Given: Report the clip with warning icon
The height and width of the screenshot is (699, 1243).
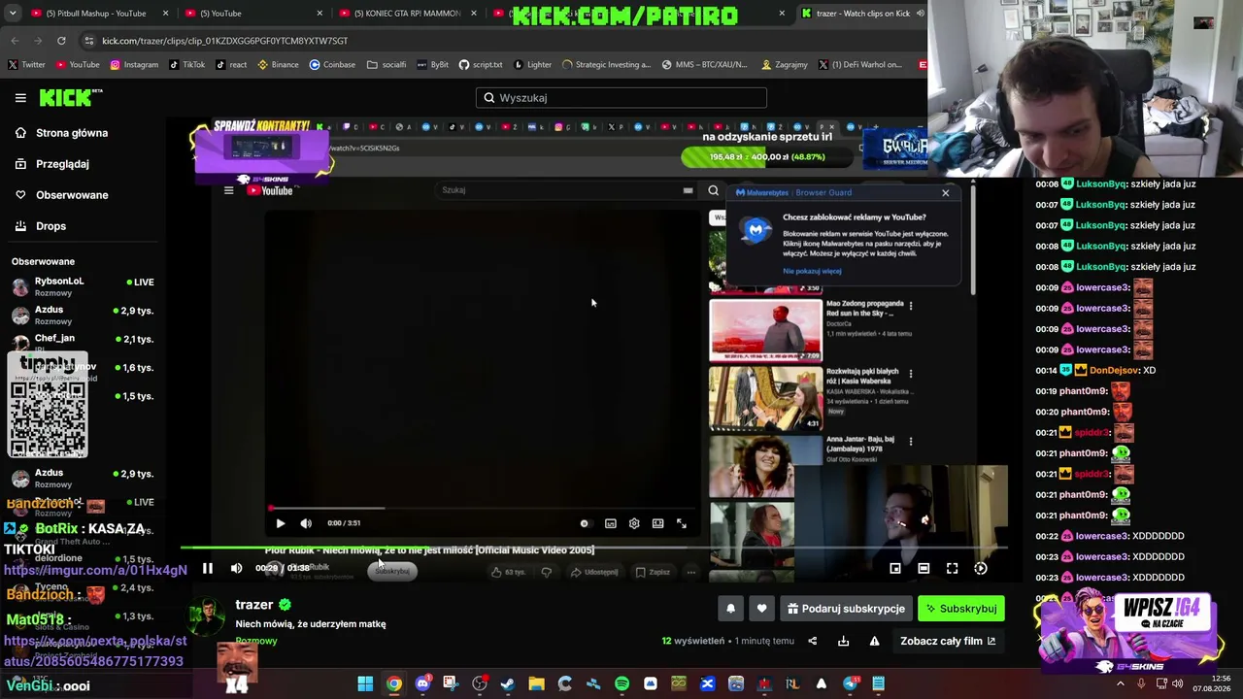Looking at the screenshot, I should click(874, 641).
